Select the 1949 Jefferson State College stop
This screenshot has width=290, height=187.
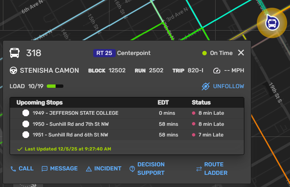(x=75, y=113)
